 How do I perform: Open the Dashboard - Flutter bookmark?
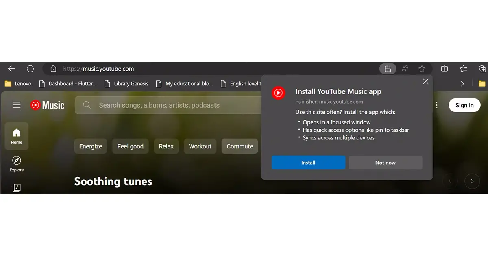click(x=68, y=83)
